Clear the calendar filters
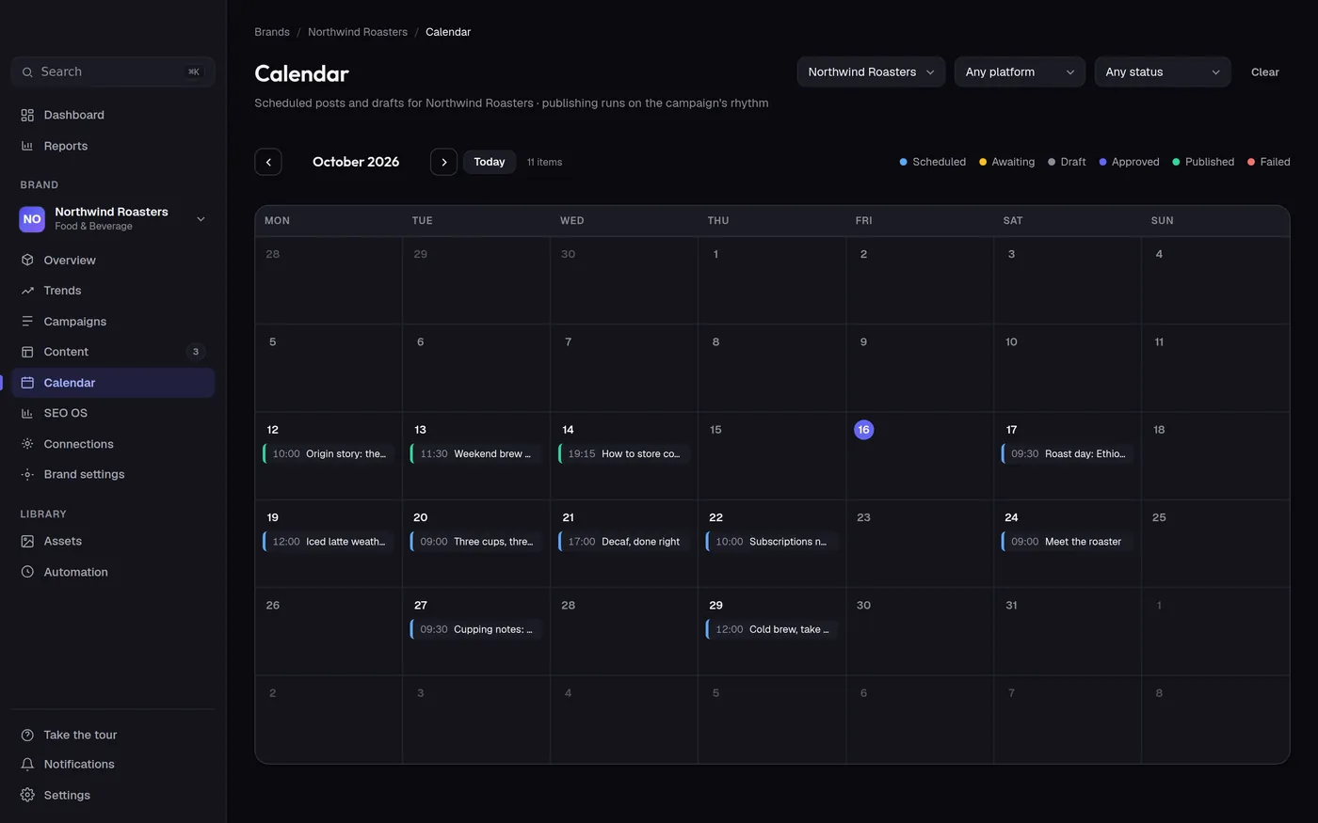 (1264, 71)
